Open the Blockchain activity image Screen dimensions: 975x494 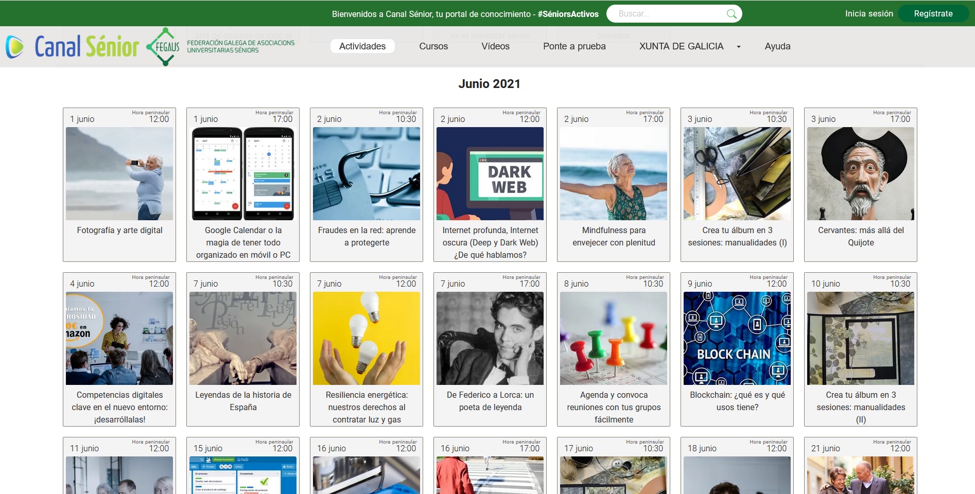(737, 339)
